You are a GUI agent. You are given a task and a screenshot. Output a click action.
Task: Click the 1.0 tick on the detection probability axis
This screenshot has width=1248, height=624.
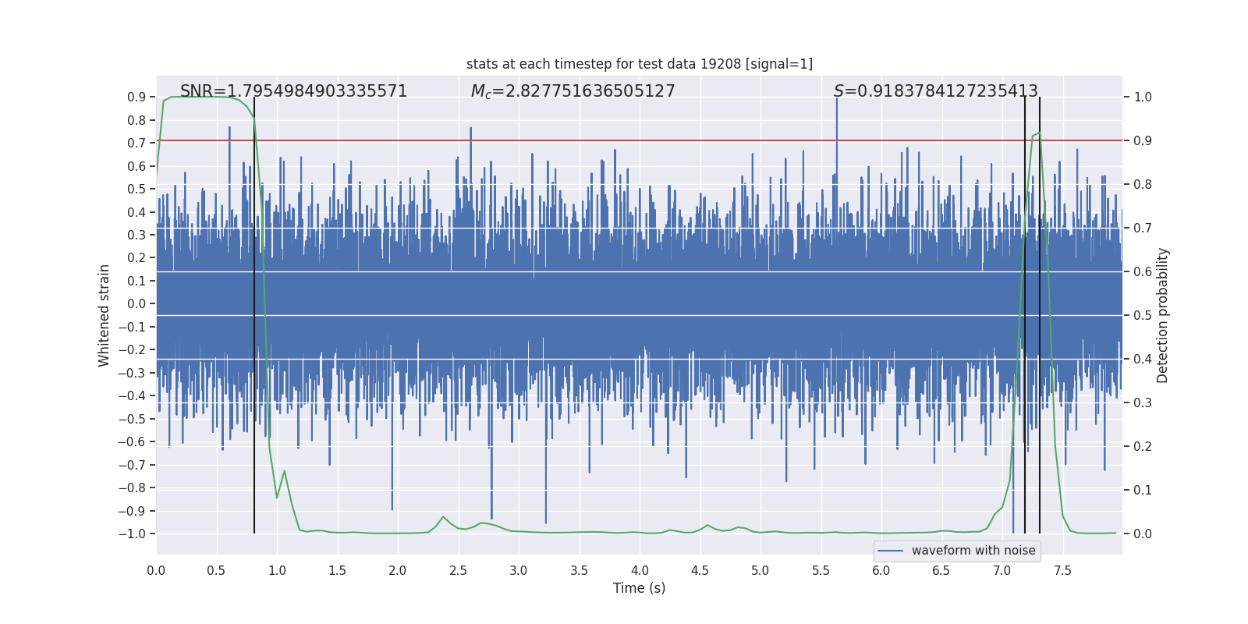tap(1143, 97)
